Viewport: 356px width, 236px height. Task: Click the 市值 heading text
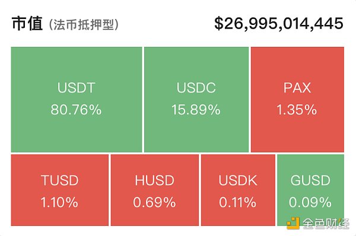click(x=27, y=23)
